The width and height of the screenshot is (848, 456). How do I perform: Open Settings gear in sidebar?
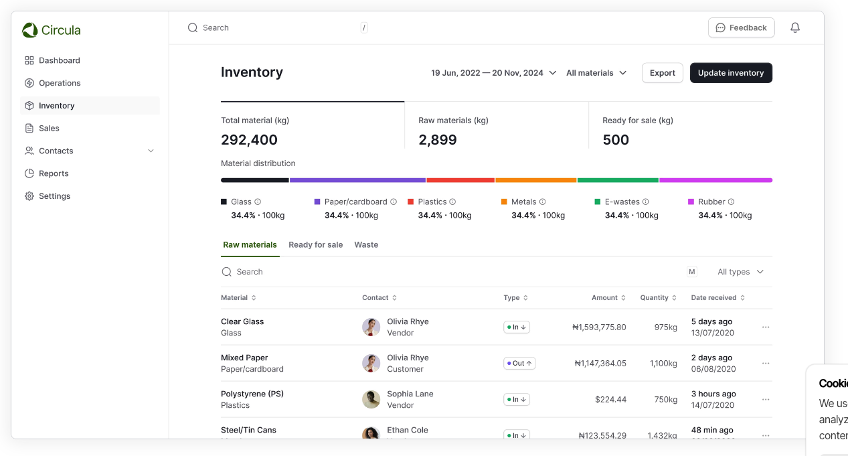(x=54, y=196)
